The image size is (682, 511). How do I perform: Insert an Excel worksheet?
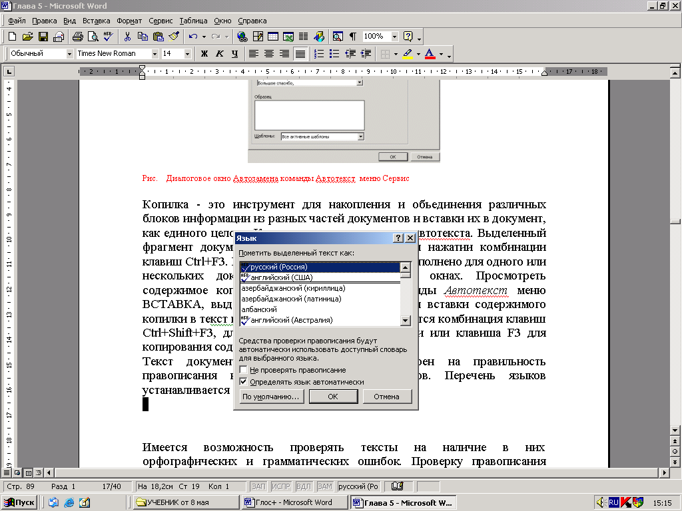(x=288, y=37)
